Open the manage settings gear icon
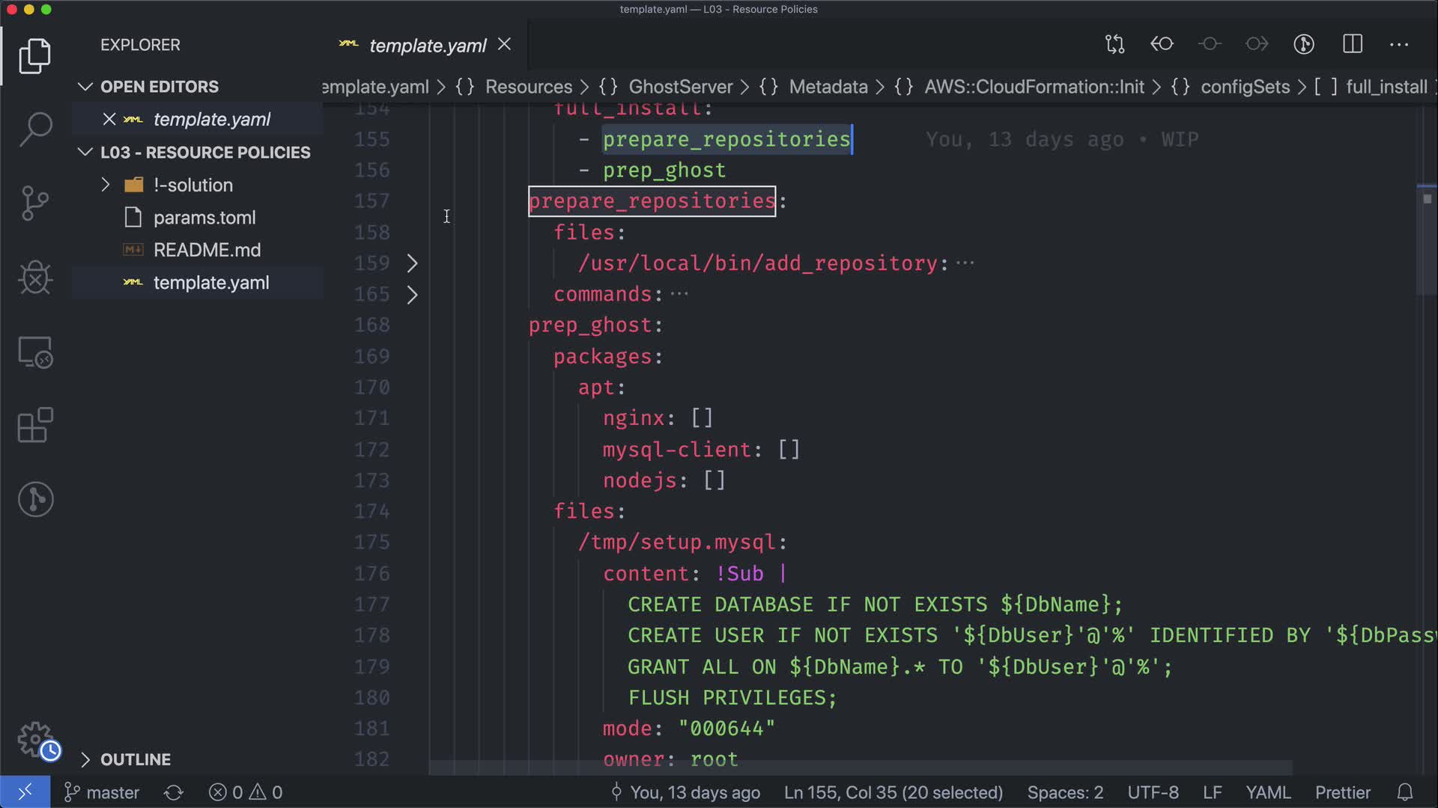Image resolution: width=1438 pixels, height=808 pixels. coord(35,739)
